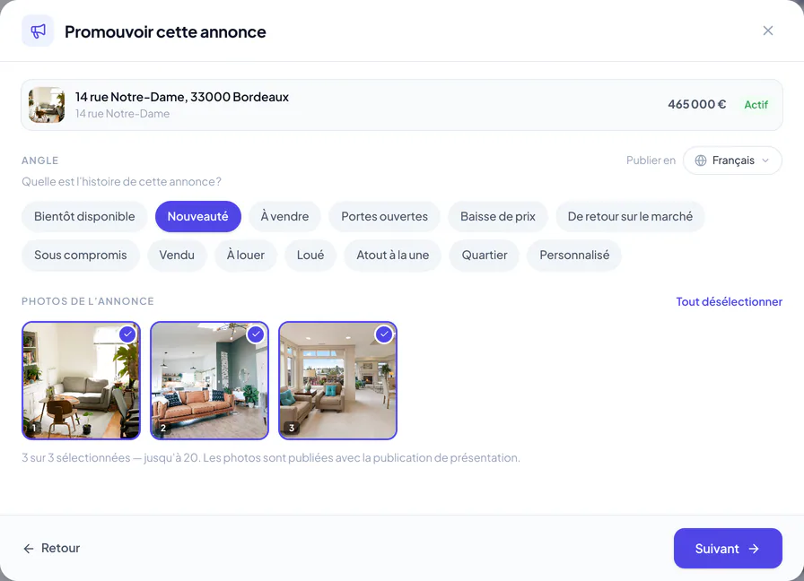Select the Sous compromis angle
This screenshot has width=804, height=581.
(81, 255)
